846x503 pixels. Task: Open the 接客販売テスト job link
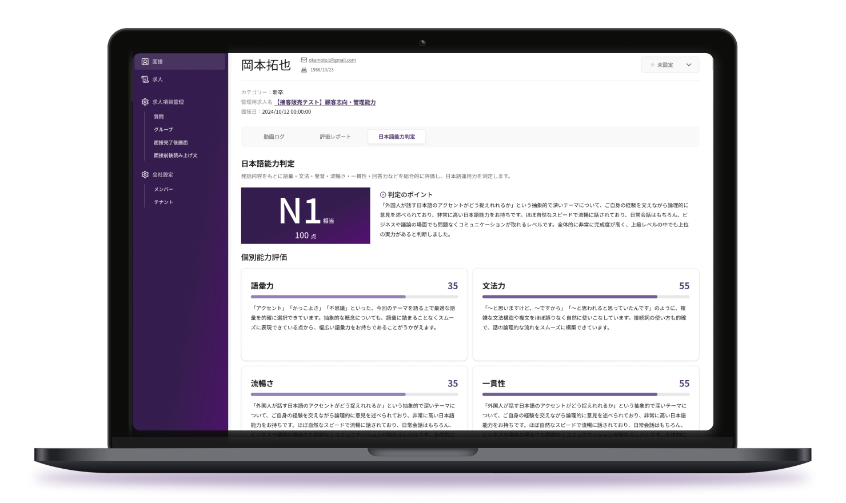[325, 102]
